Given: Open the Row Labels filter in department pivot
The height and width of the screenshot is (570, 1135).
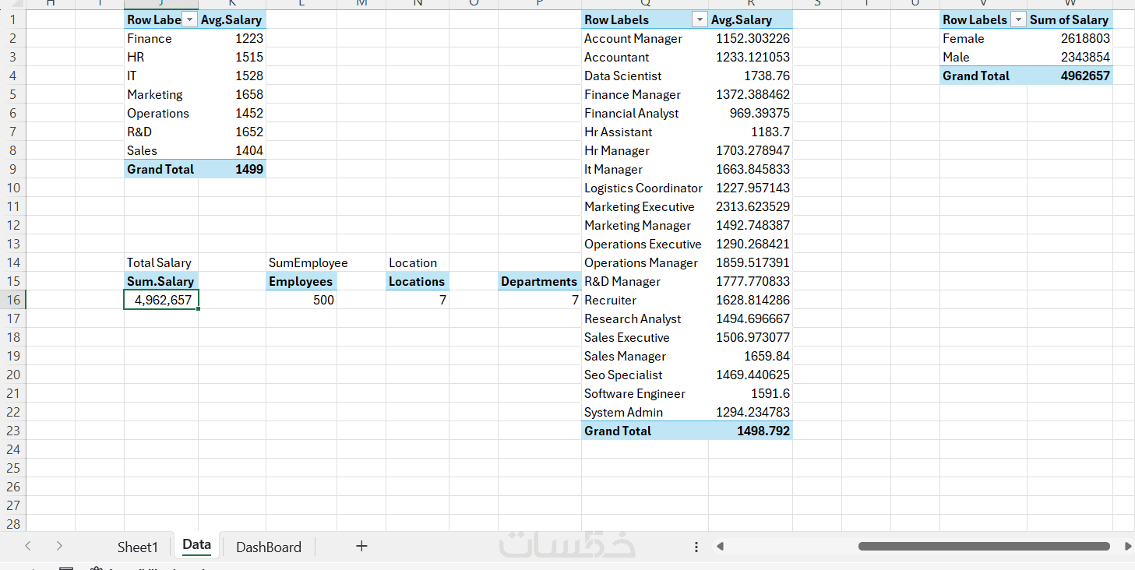Looking at the screenshot, I should coord(190,19).
